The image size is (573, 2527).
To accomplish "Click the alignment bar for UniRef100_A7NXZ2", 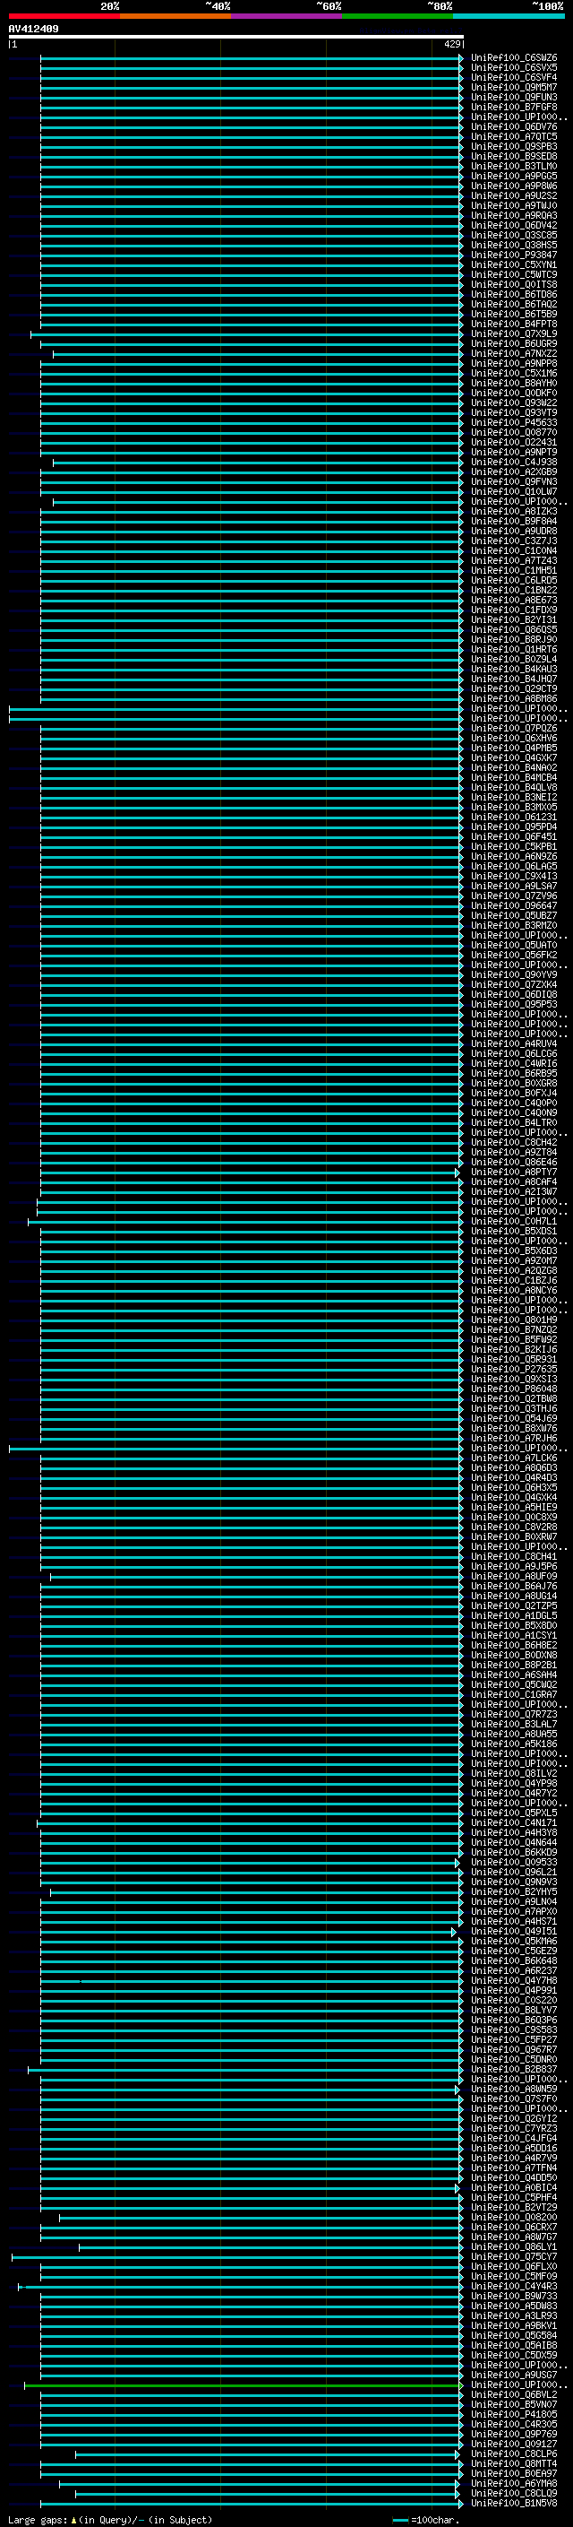I will [258, 354].
